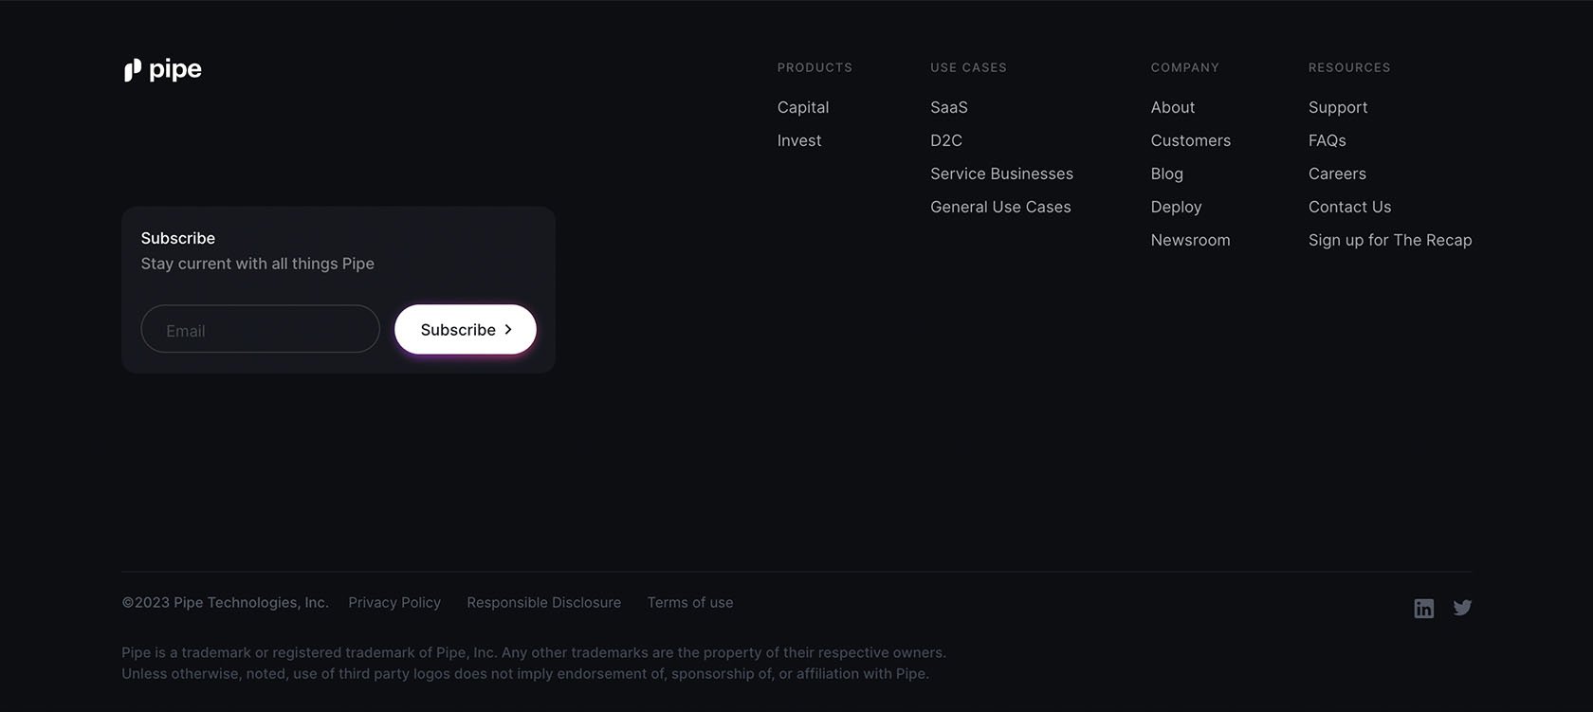Click the Pipe logo
The height and width of the screenshot is (712, 1593).
click(163, 70)
